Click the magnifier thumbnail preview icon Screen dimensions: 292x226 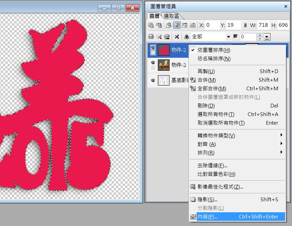tap(169, 25)
